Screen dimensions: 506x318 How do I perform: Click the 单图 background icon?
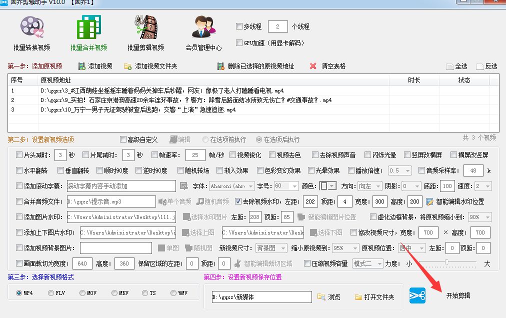(161, 248)
